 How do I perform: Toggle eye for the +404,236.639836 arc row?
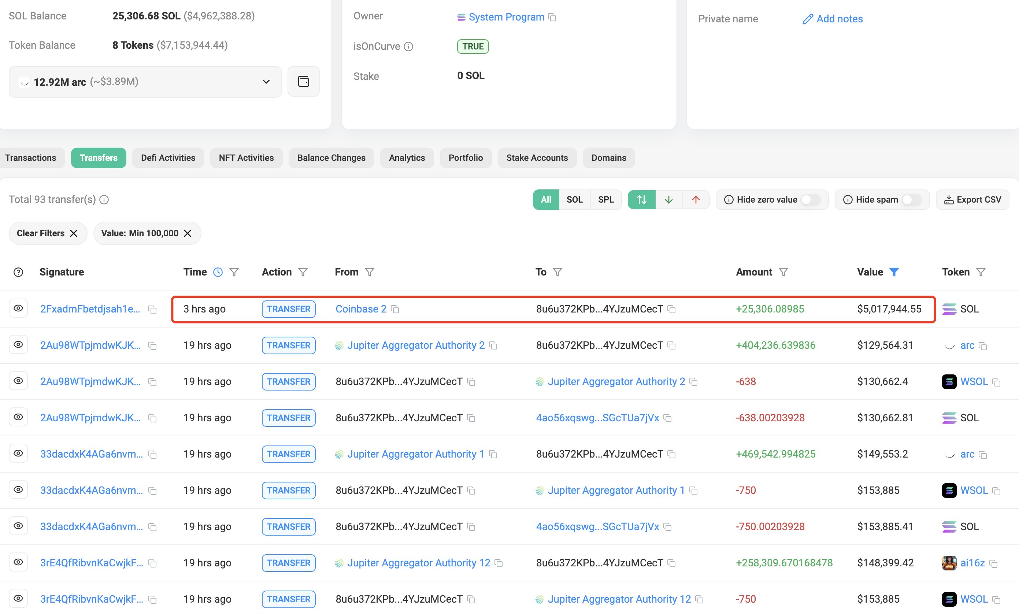pos(18,345)
